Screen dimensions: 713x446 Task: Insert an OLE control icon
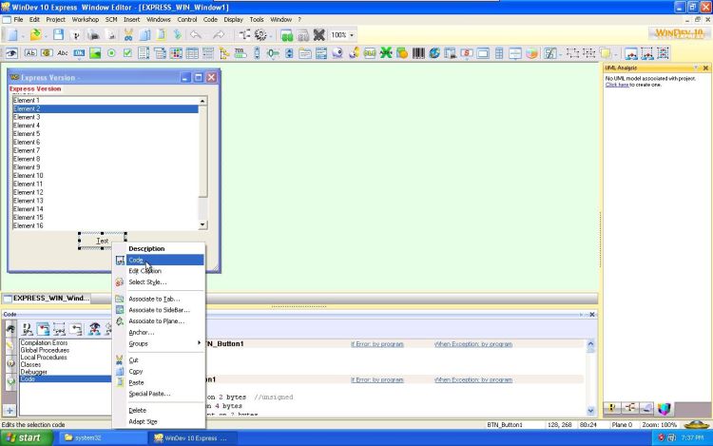coord(370,53)
